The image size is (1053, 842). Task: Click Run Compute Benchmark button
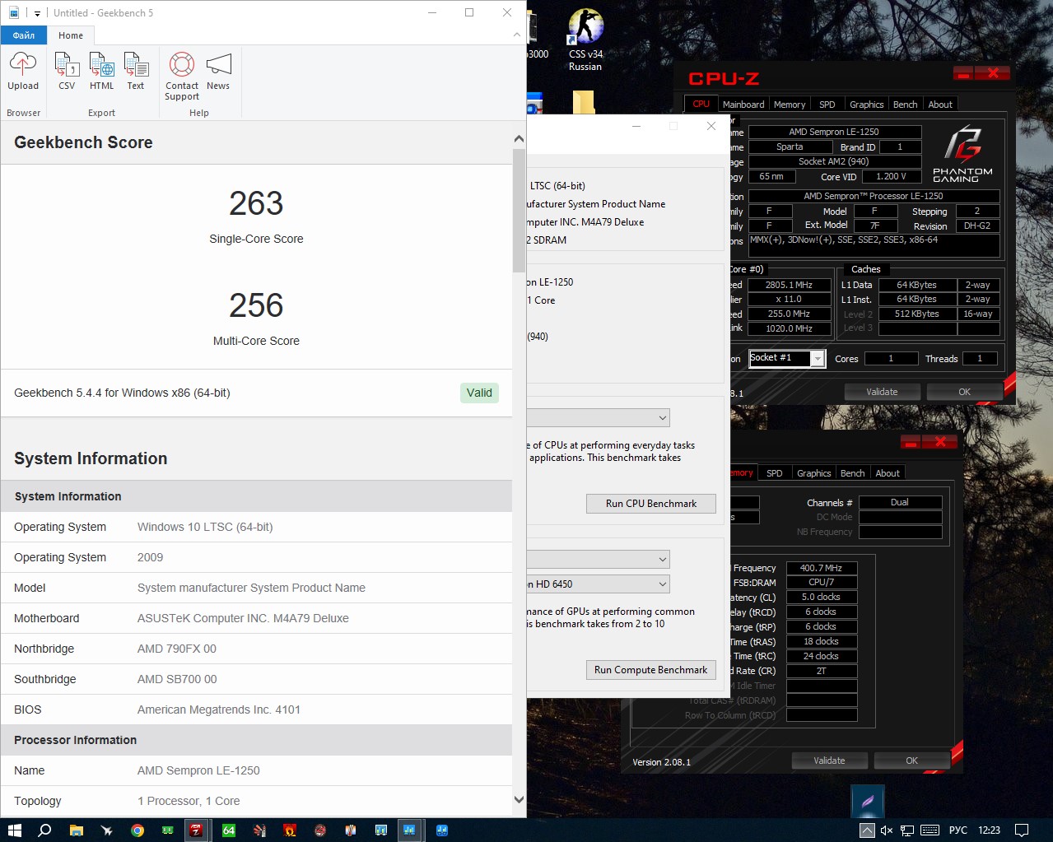coord(650,670)
